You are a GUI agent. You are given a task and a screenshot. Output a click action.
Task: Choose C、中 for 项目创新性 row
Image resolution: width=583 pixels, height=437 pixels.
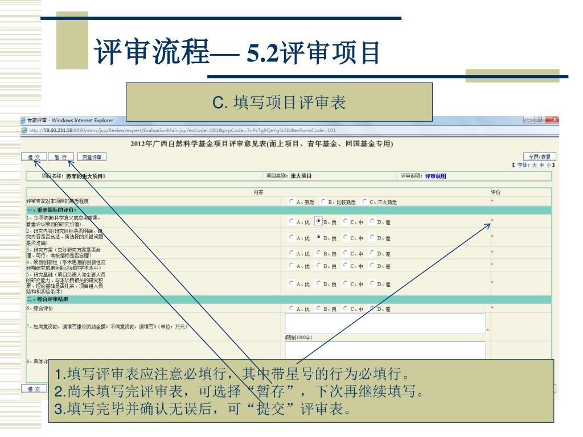point(346,265)
